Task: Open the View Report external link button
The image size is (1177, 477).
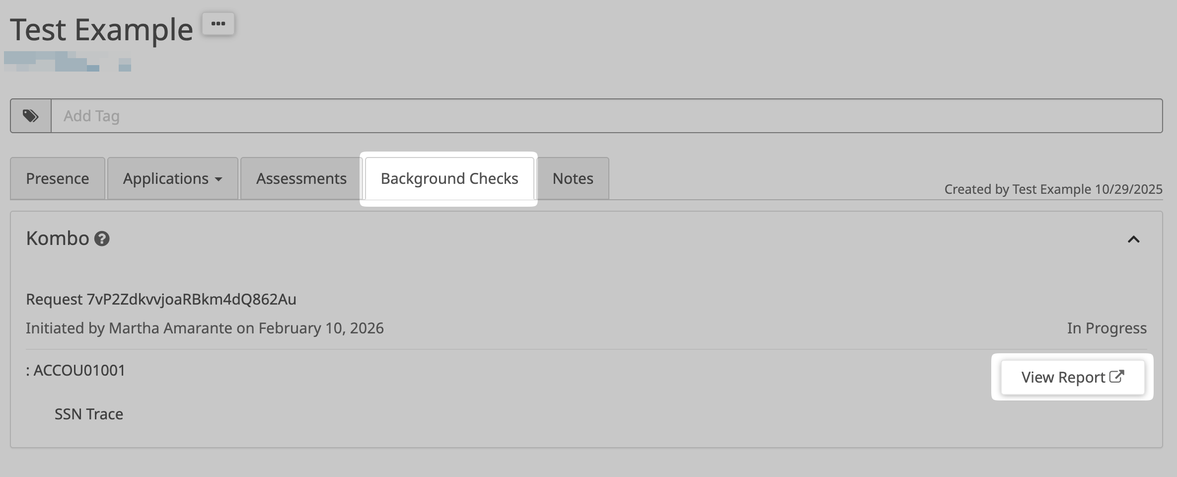Action: 1072,377
